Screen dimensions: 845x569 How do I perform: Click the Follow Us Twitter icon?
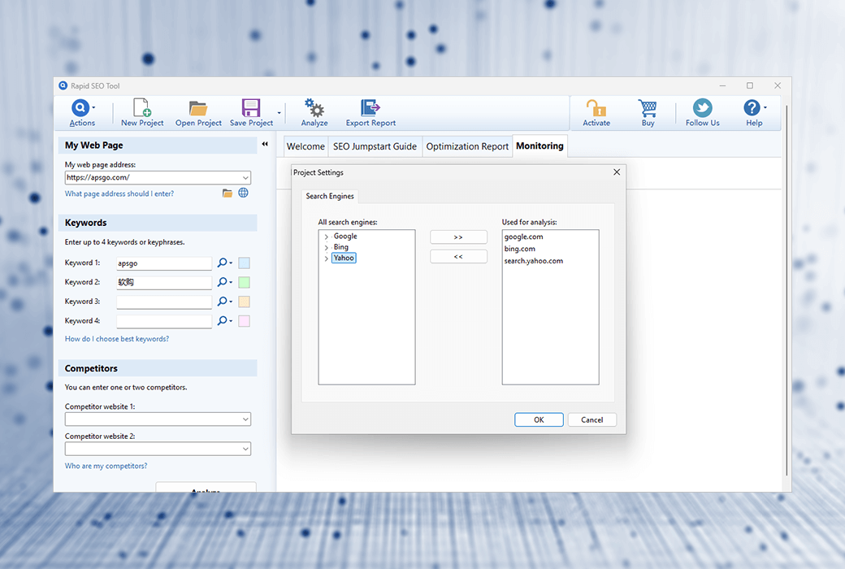click(x=702, y=108)
